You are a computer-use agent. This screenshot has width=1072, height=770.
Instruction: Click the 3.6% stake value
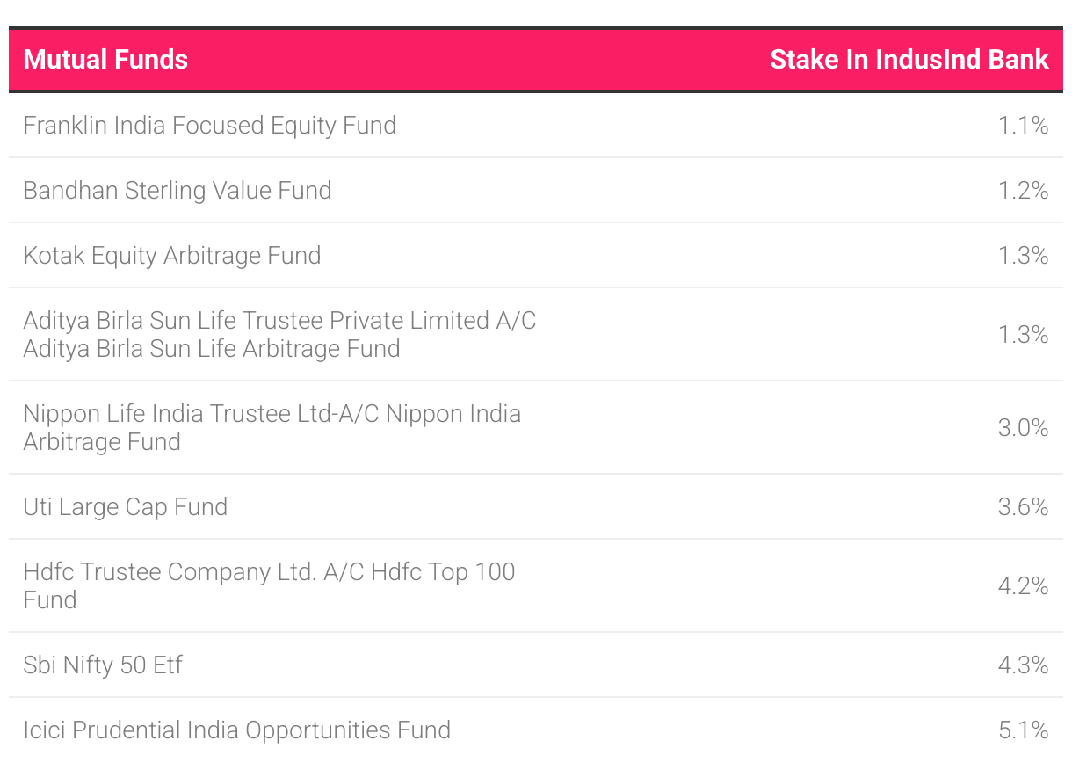coord(1023,507)
